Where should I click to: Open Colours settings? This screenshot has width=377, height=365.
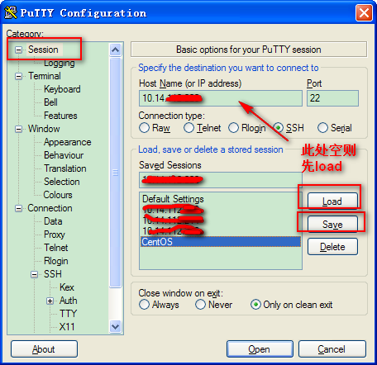(58, 195)
